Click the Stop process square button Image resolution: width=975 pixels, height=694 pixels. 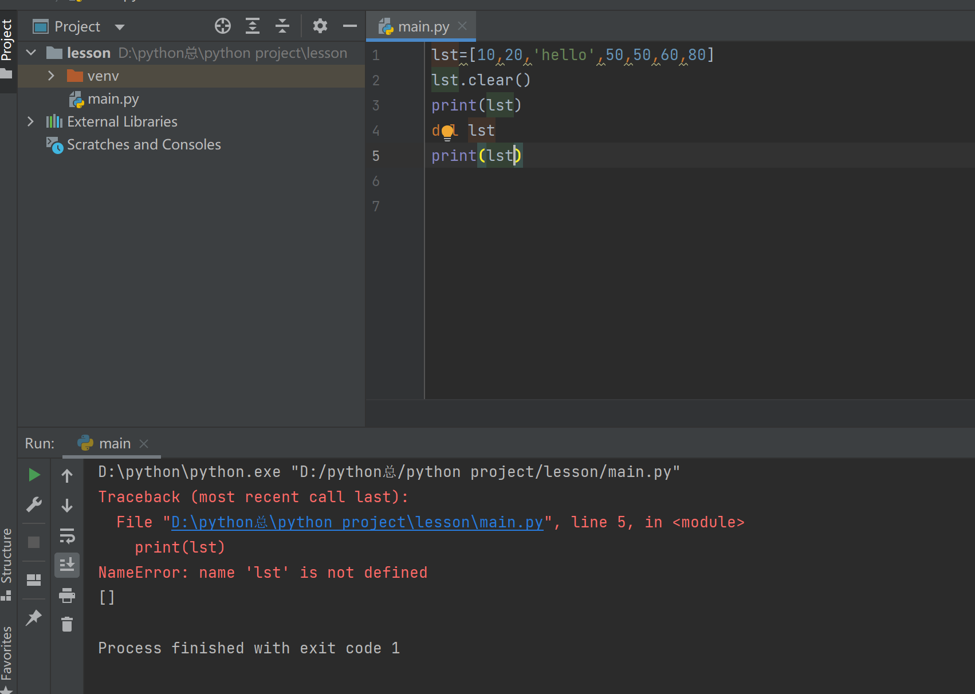(34, 542)
